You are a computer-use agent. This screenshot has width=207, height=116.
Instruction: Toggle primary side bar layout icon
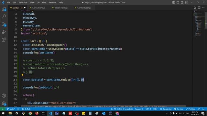(x=174, y=3)
